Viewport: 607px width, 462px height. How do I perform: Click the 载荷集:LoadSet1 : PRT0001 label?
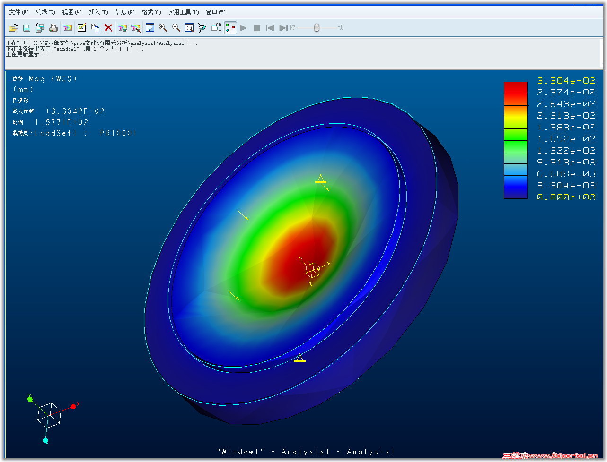tap(75, 133)
